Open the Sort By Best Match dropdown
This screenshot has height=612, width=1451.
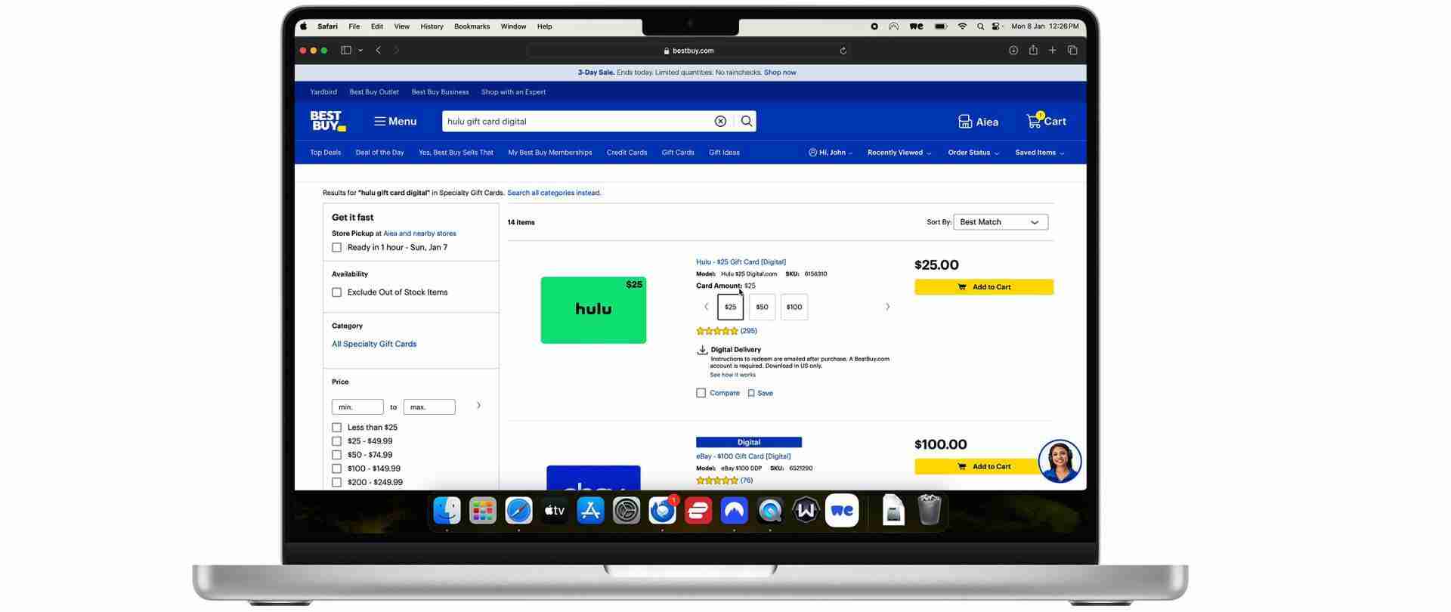[1001, 222]
